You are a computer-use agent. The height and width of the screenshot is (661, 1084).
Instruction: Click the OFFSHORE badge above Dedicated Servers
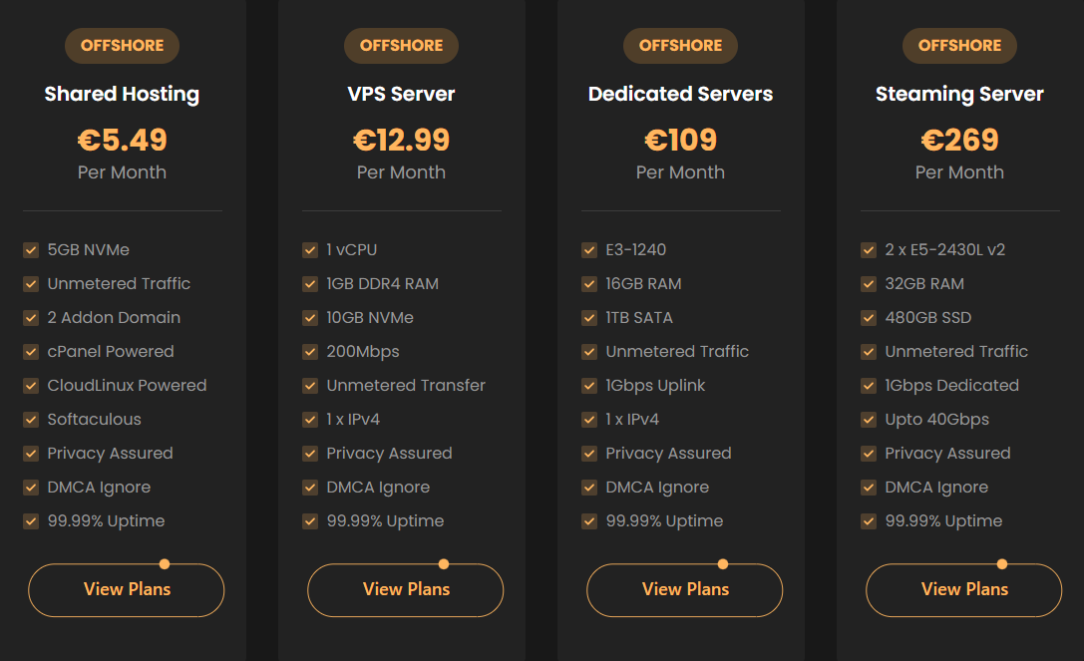[x=681, y=46]
